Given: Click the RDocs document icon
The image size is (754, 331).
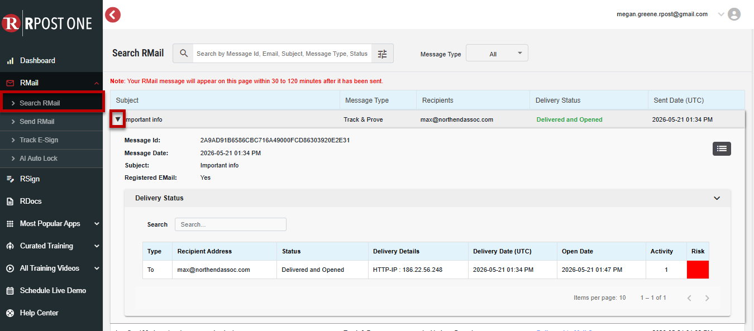Looking at the screenshot, I should 10,201.
